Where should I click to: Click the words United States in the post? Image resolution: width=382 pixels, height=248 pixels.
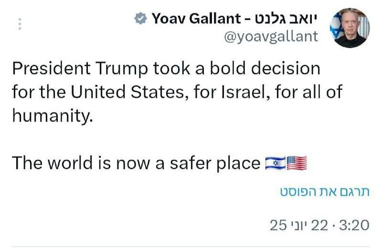point(127,92)
